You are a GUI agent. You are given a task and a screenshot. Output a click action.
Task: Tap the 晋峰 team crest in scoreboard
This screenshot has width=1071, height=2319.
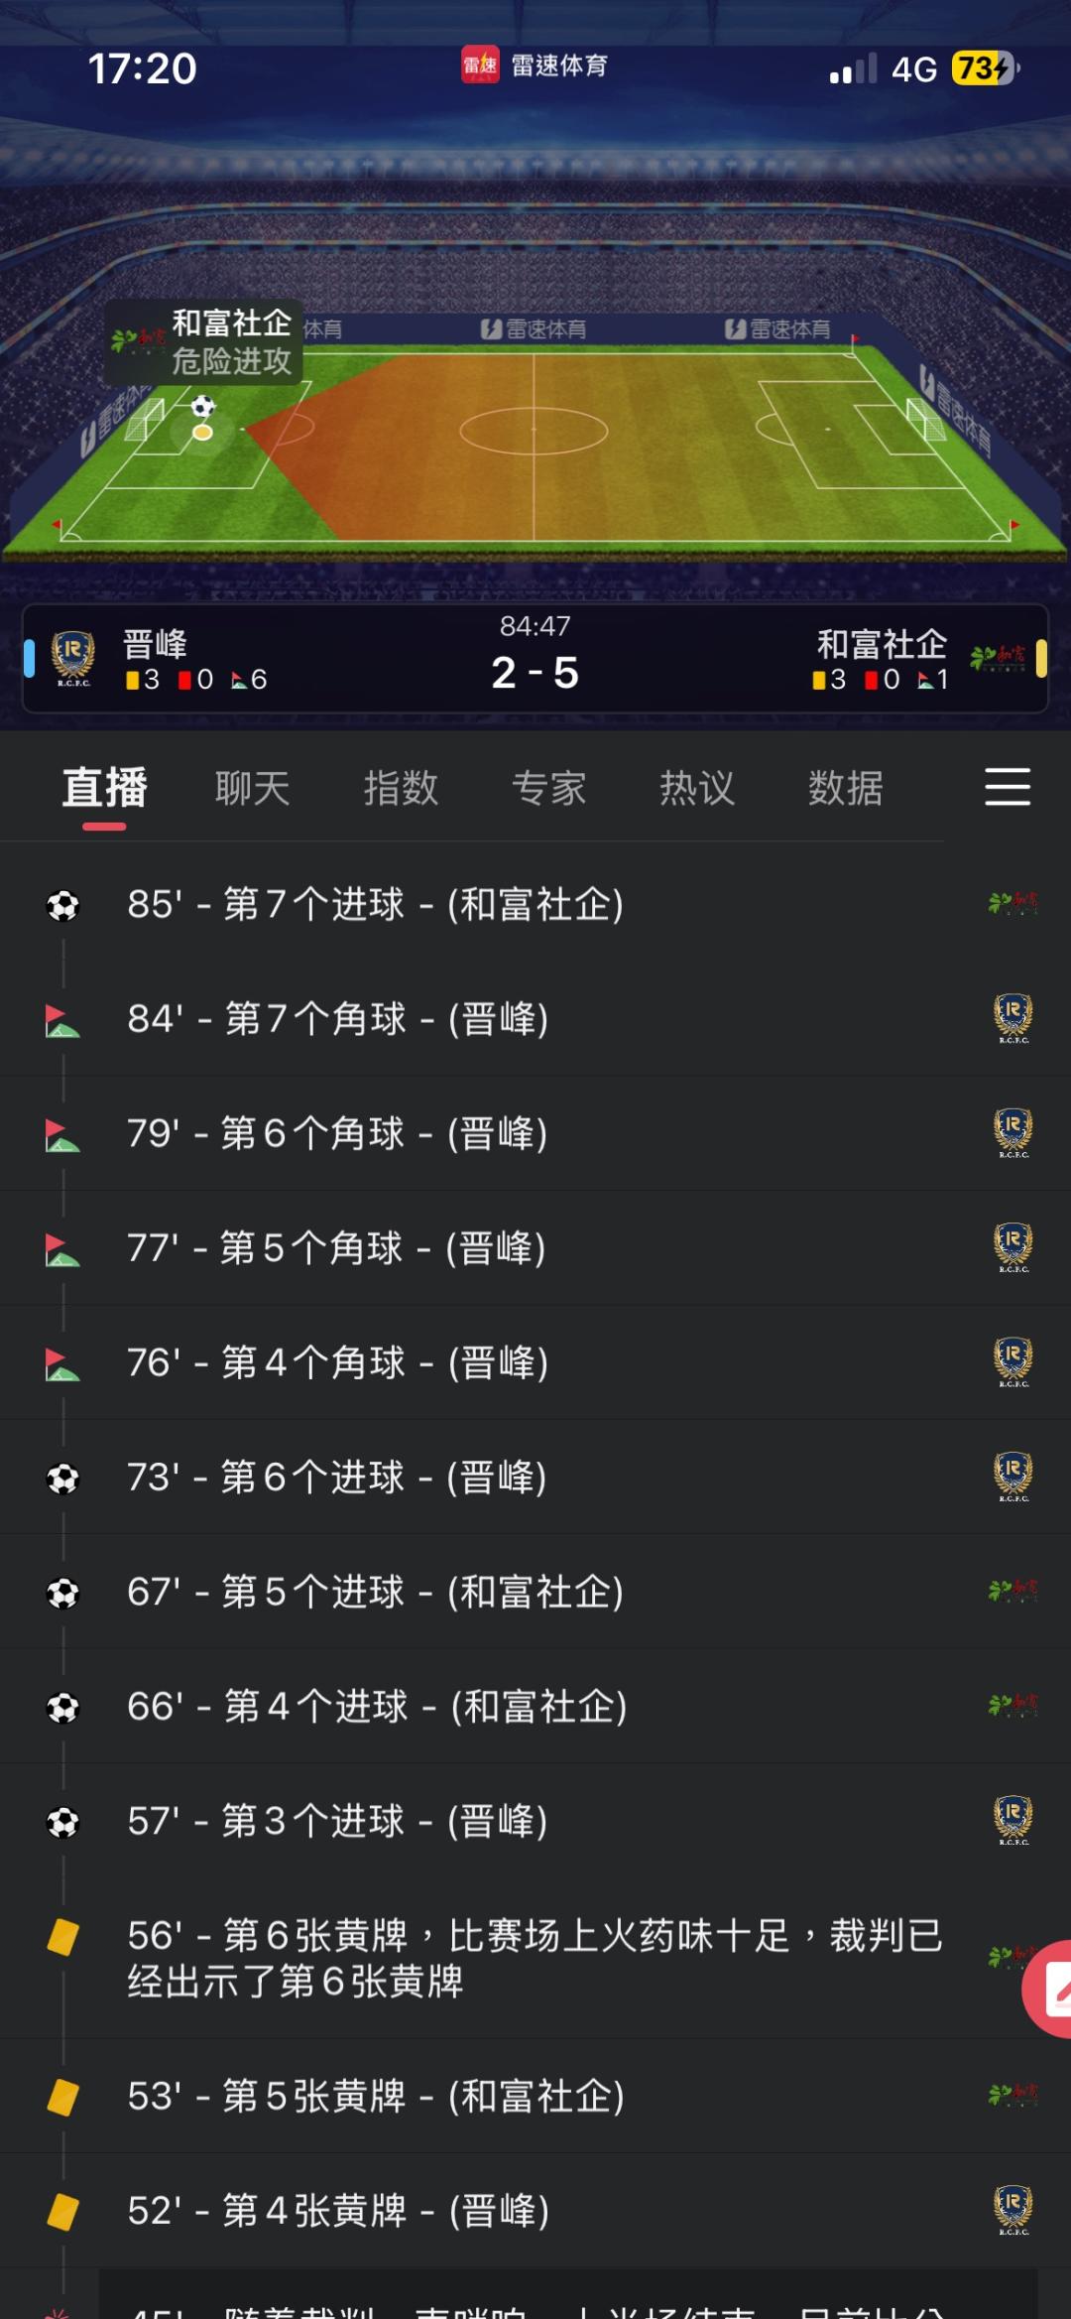click(x=72, y=658)
